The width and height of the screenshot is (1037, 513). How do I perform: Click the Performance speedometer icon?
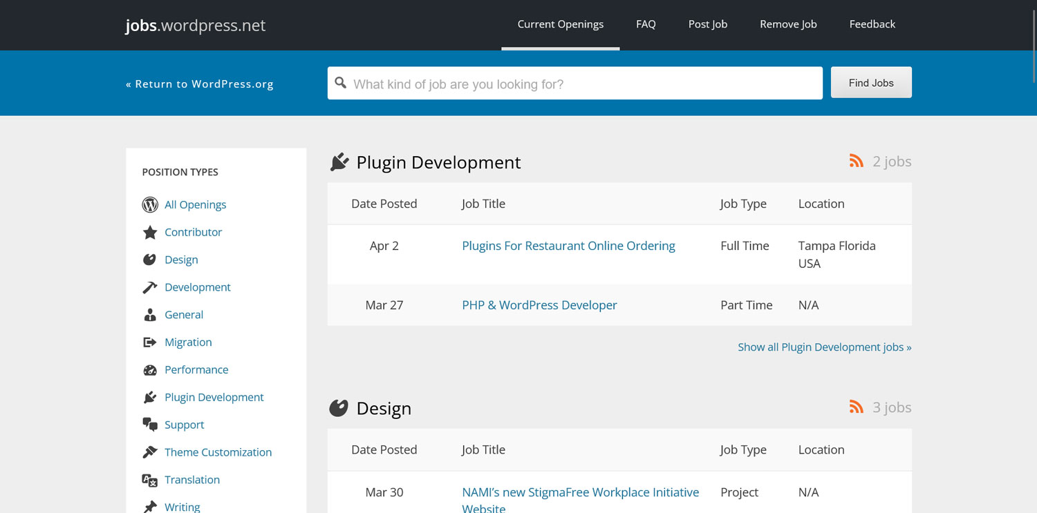coord(150,369)
